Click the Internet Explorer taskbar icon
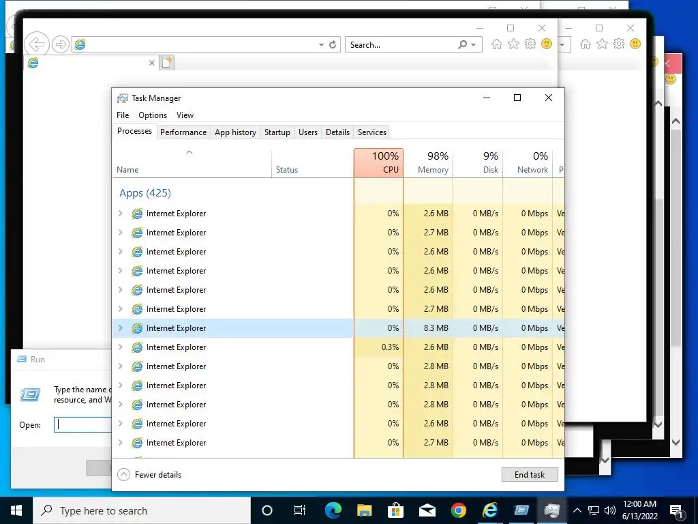This screenshot has width=698, height=524. point(489,510)
